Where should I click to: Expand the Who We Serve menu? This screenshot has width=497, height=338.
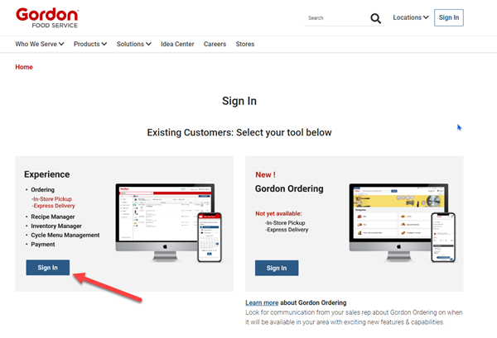40,44
